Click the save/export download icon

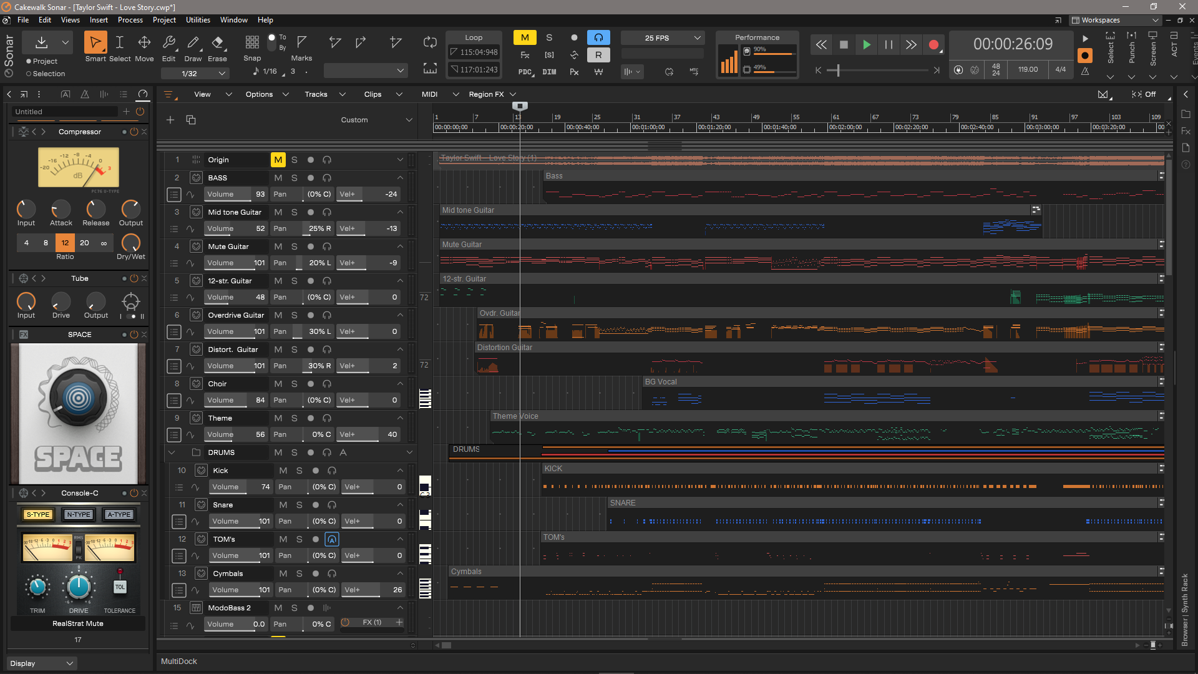click(41, 43)
